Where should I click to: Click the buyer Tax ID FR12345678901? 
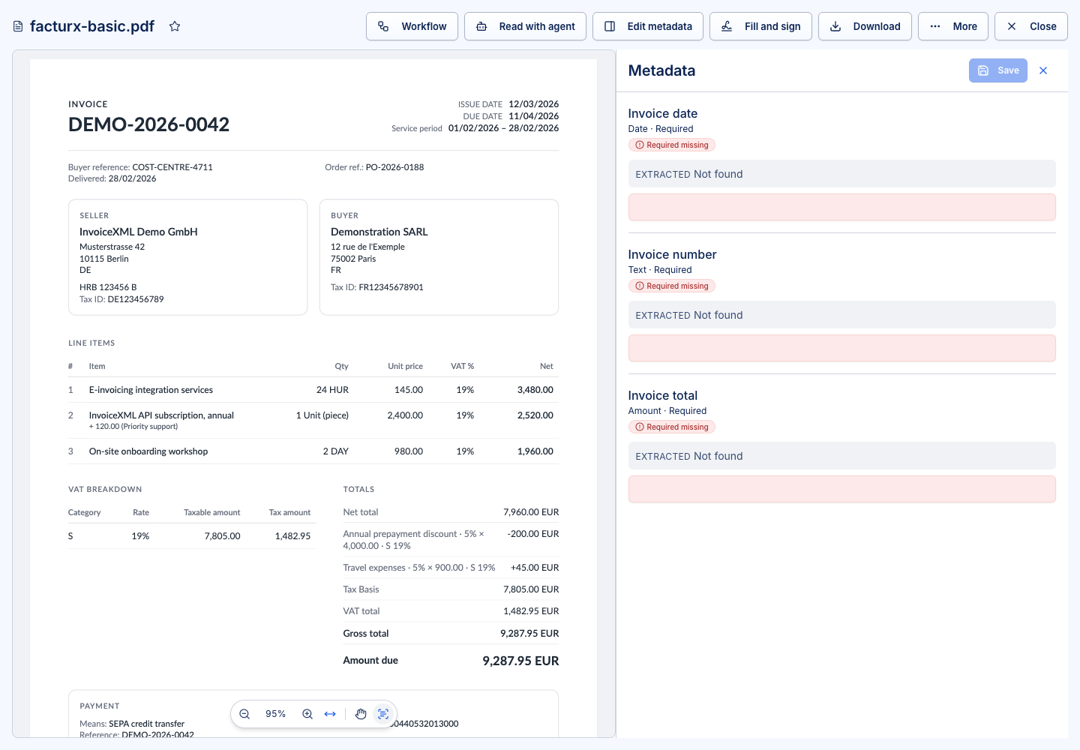pyautogui.click(x=391, y=287)
